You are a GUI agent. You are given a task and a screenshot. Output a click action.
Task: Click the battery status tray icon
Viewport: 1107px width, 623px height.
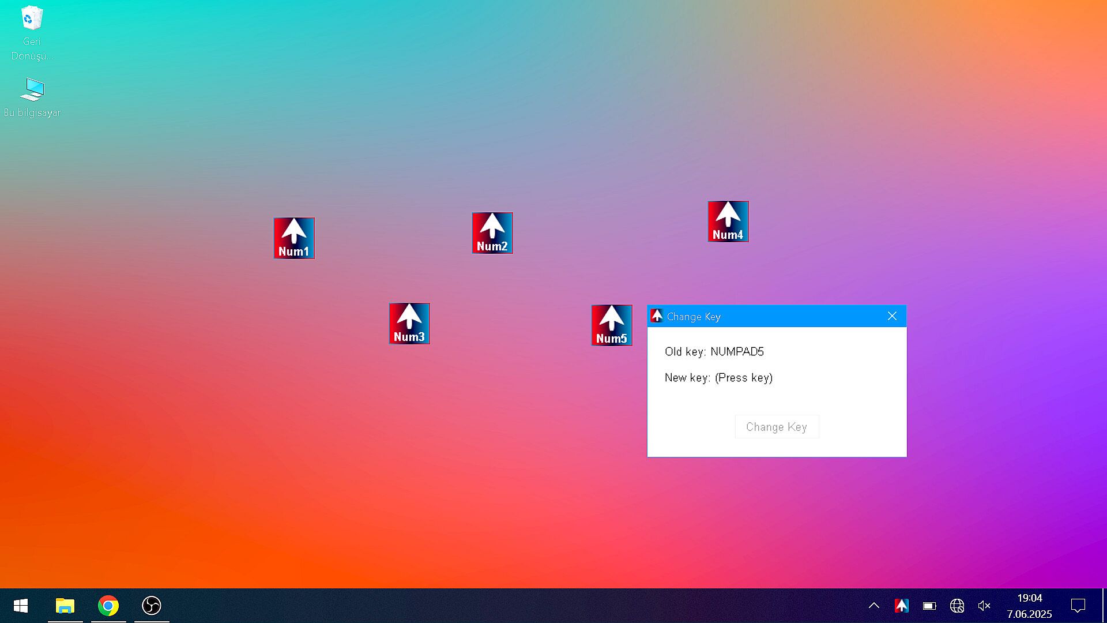tap(929, 606)
